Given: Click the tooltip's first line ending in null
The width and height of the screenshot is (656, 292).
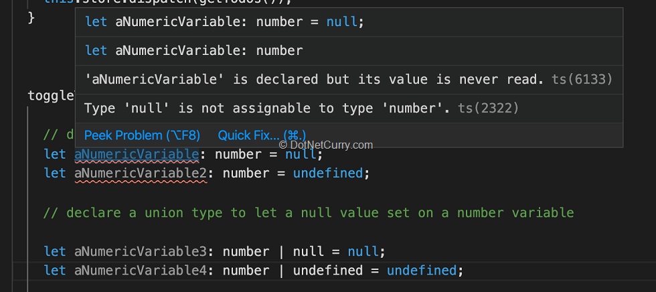Looking at the screenshot, I should (x=225, y=22).
